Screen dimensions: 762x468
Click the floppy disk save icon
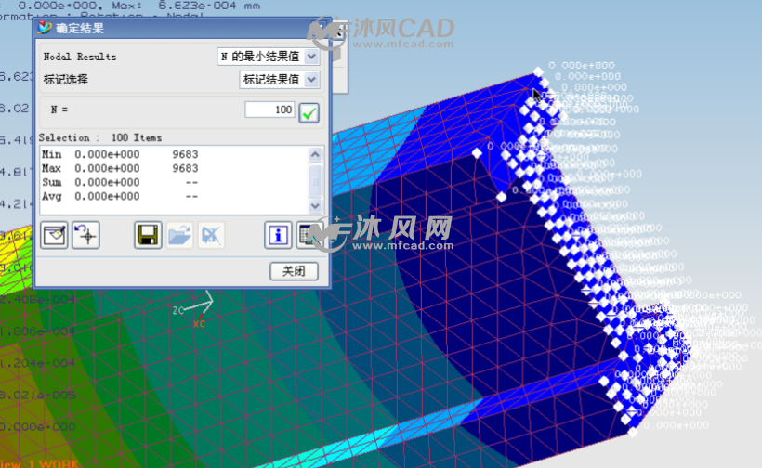(148, 236)
